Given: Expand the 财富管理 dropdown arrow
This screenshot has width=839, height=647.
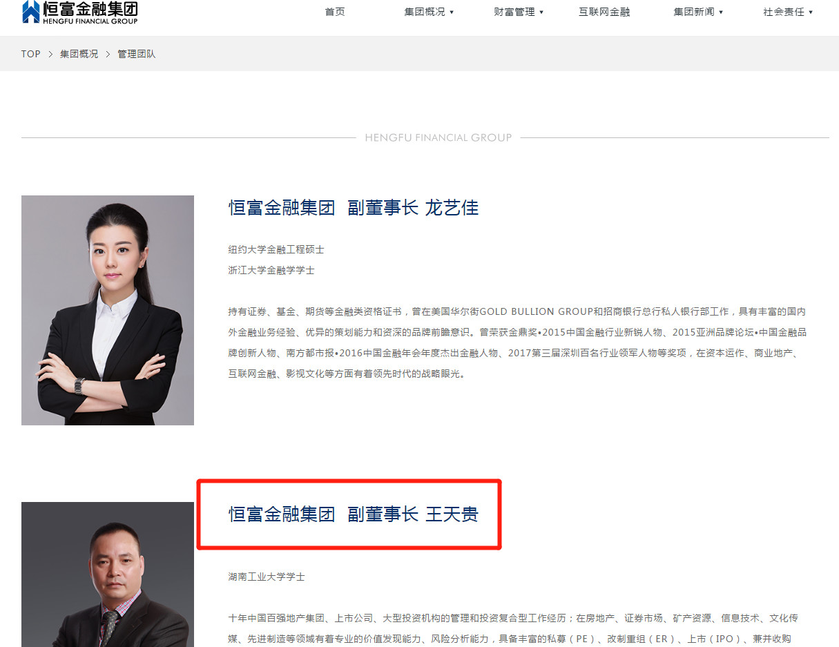Looking at the screenshot, I should pyautogui.click(x=541, y=12).
